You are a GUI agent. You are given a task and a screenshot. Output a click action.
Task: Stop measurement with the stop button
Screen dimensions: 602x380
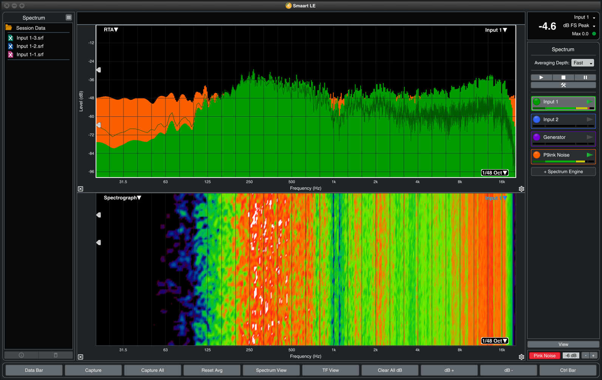pos(563,77)
